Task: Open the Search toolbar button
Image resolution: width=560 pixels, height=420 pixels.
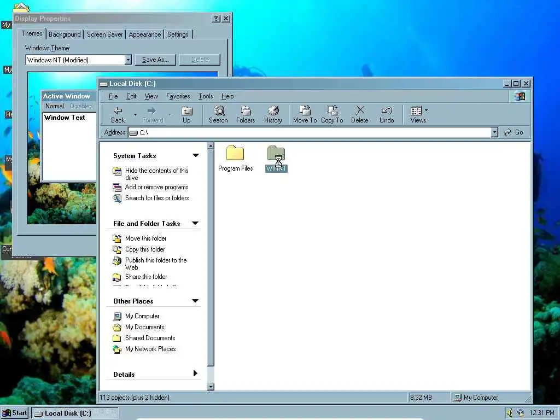Action: coord(218,115)
